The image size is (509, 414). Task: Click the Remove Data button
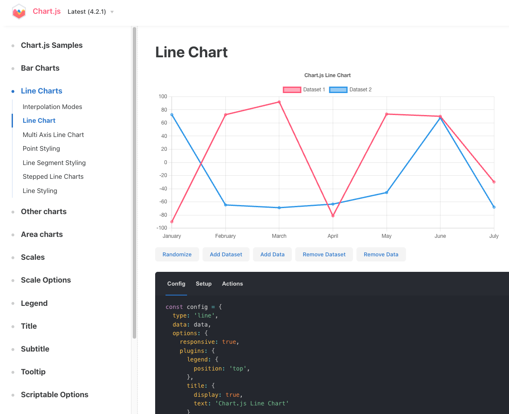coord(381,254)
